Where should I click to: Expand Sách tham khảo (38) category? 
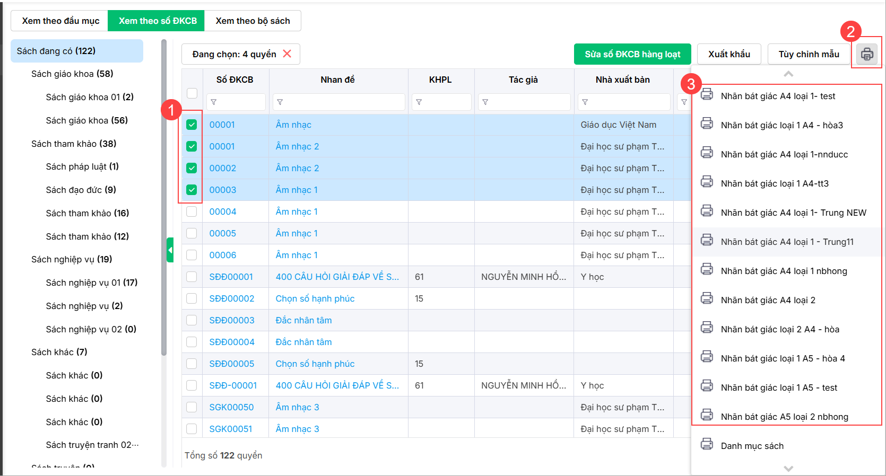[x=74, y=144]
